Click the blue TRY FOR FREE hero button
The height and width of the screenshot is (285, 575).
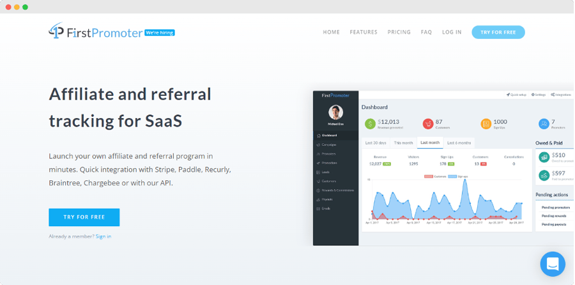click(x=84, y=217)
